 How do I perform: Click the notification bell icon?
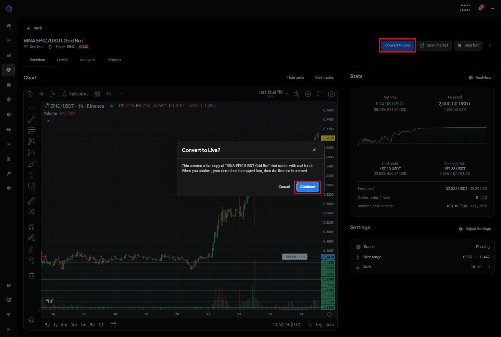click(x=480, y=8)
